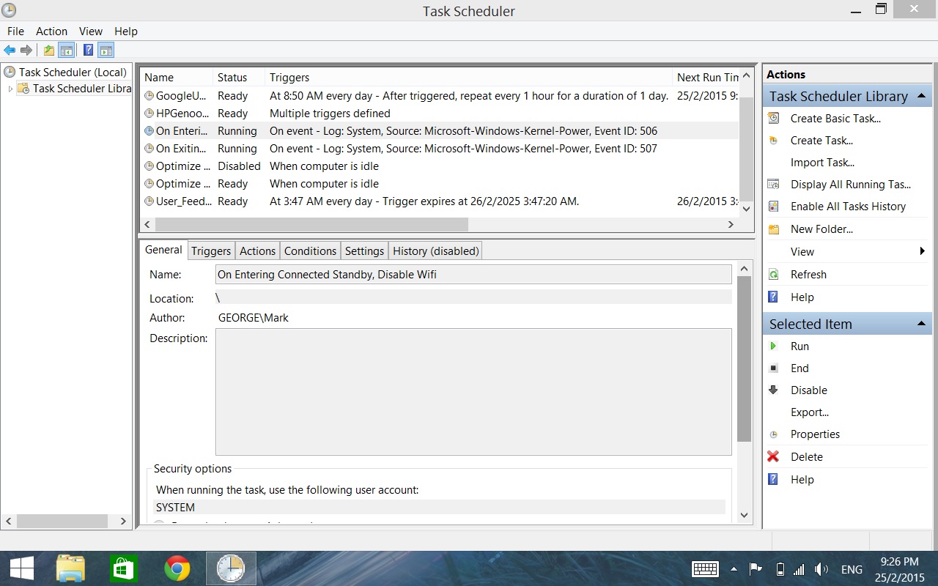938x586 pixels.
Task: Open the Action menu
Action: (51, 31)
